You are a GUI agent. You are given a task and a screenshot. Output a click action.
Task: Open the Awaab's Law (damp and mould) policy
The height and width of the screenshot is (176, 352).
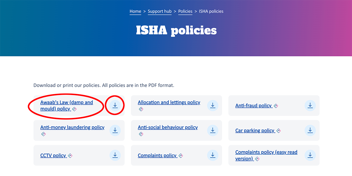(66, 105)
